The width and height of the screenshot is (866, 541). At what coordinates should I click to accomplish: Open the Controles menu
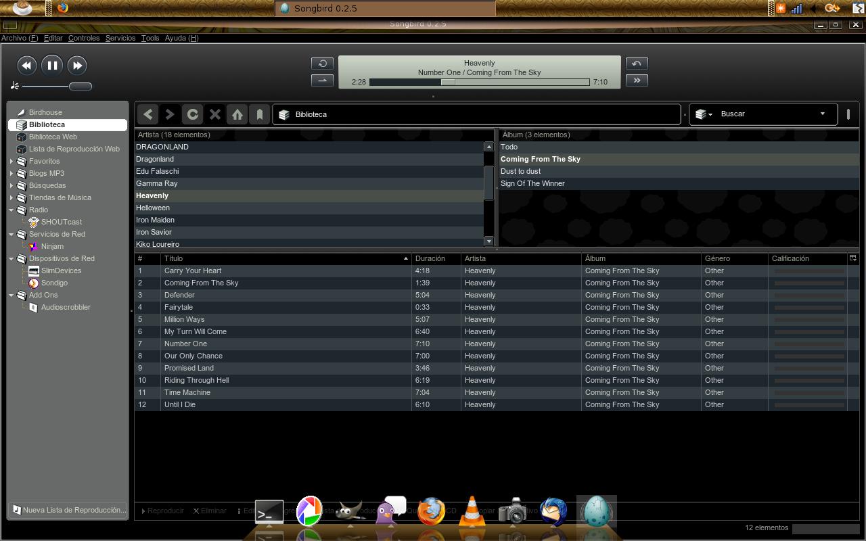pyautogui.click(x=84, y=38)
